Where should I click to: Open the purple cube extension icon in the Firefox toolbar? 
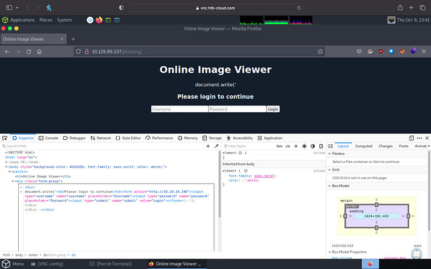413,51
